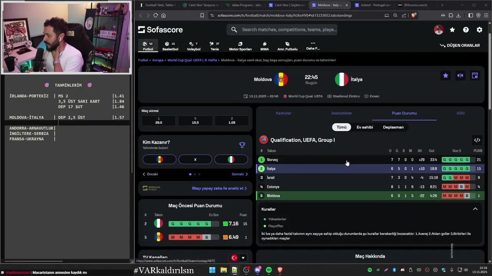Image resolution: width=492 pixels, height=276 pixels.
Task: Open Discord from the taskbar
Action: [257, 270]
